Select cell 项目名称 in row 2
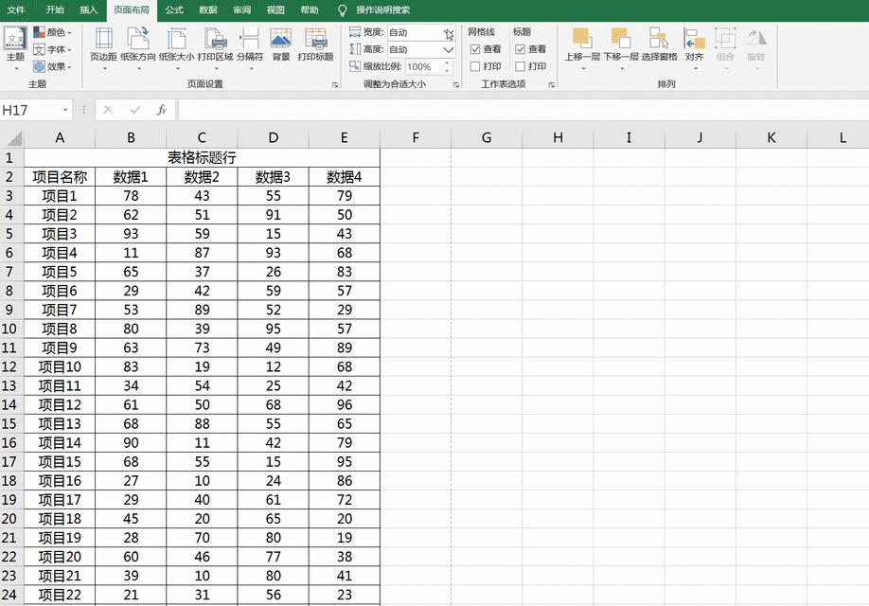The height and width of the screenshot is (606, 869). point(60,177)
